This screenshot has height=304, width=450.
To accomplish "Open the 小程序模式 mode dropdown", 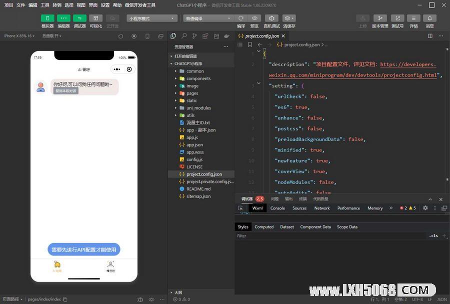I will pyautogui.click(x=152, y=18).
